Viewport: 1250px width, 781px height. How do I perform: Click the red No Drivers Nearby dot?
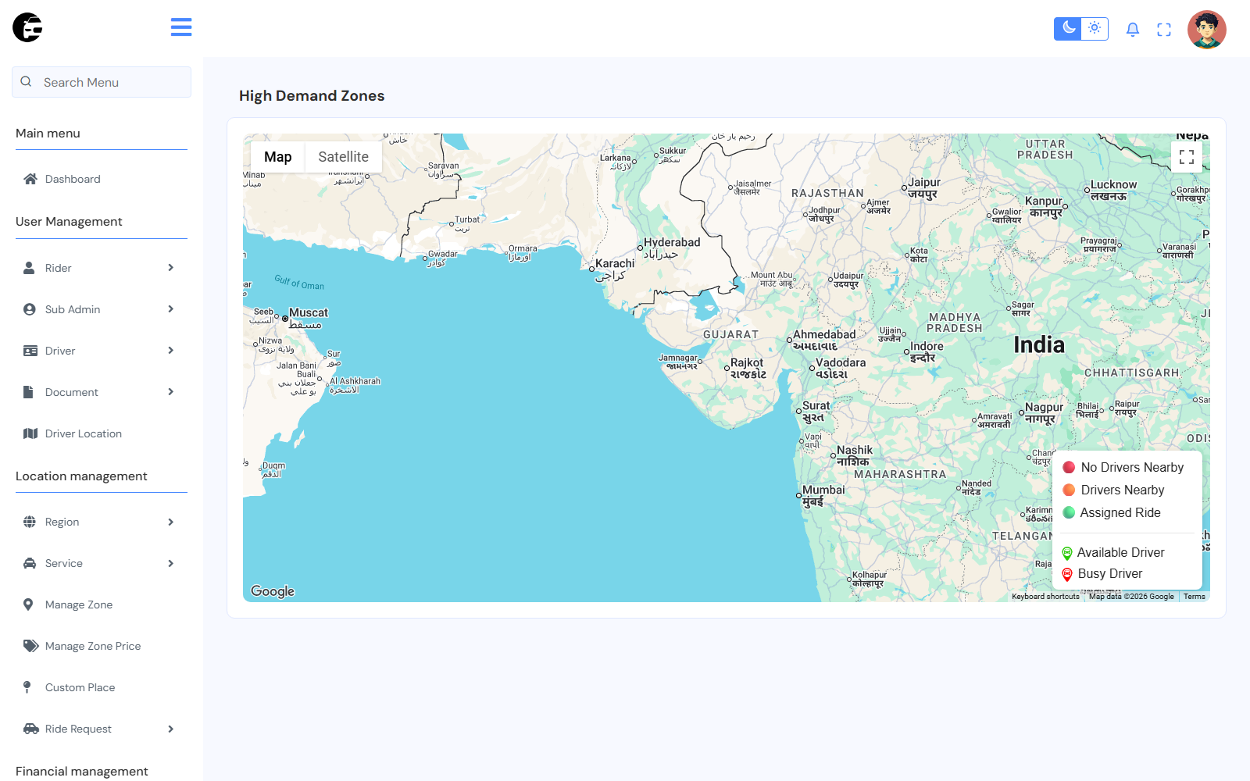(1069, 467)
